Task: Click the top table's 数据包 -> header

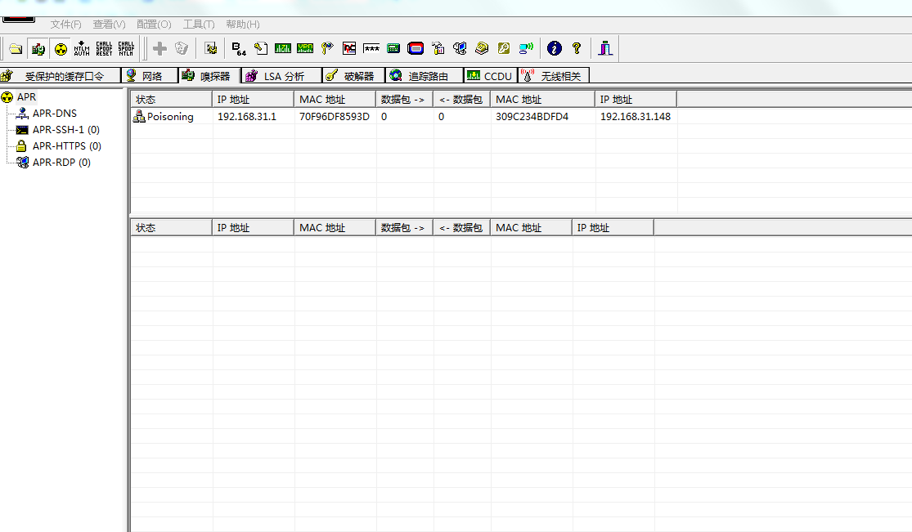Action: click(404, 100)
